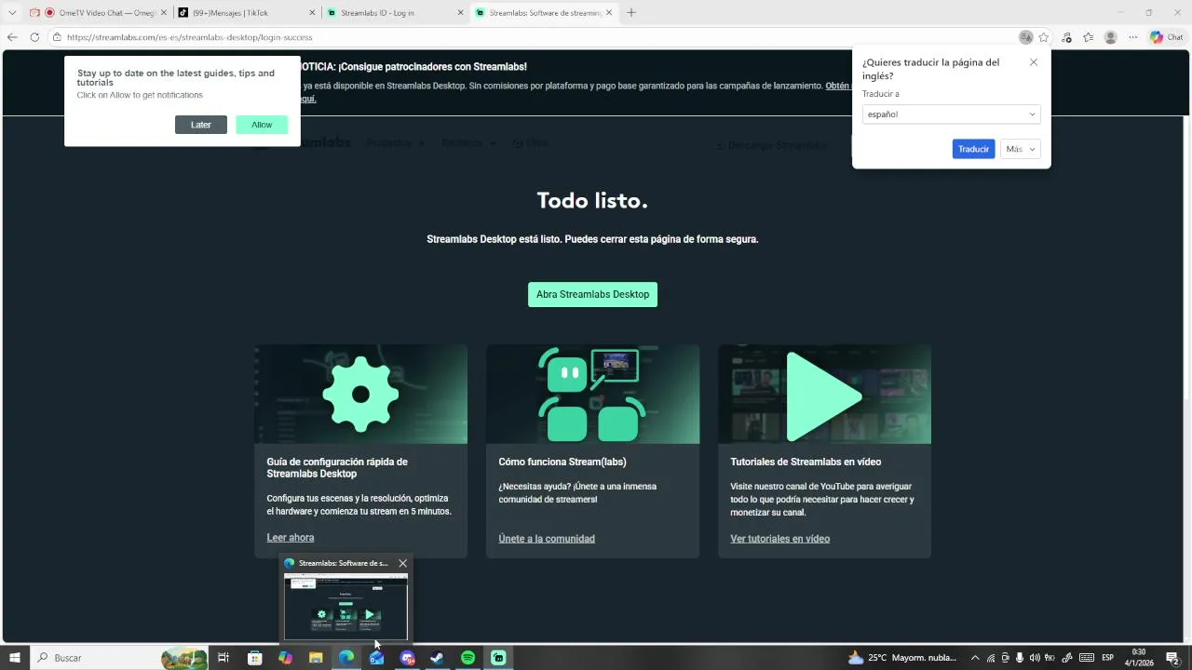Switch to the Streamlabs ID Log in tab

click(x=395, y=13)
